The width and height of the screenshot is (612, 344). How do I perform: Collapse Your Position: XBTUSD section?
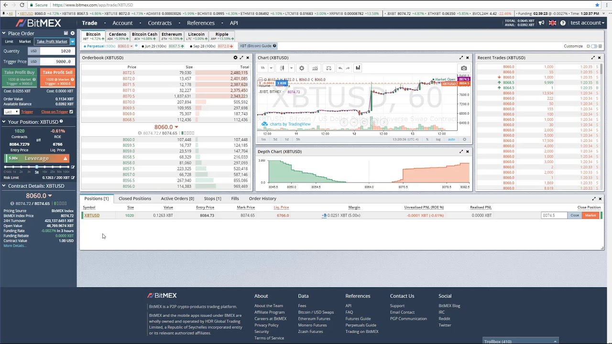click(x=4, y=122)
